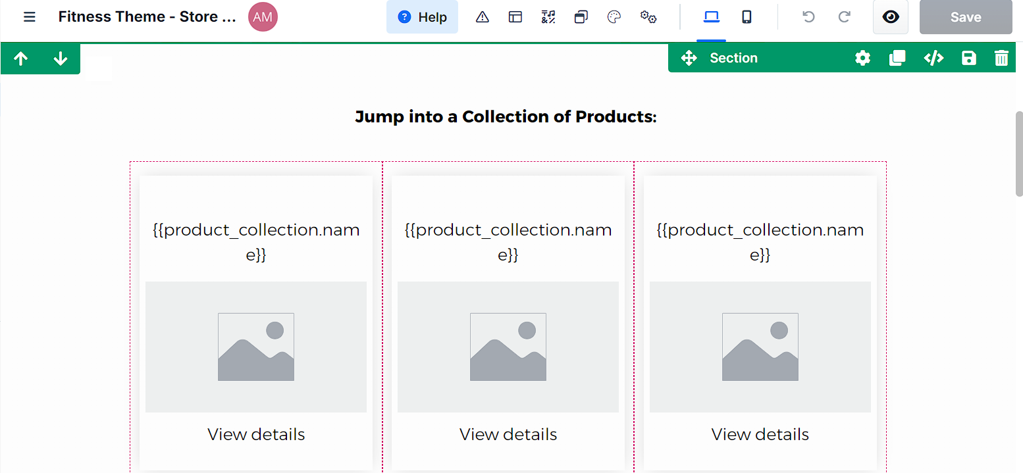
Task: Select the desktop preview view
Action: click(711, 16)
